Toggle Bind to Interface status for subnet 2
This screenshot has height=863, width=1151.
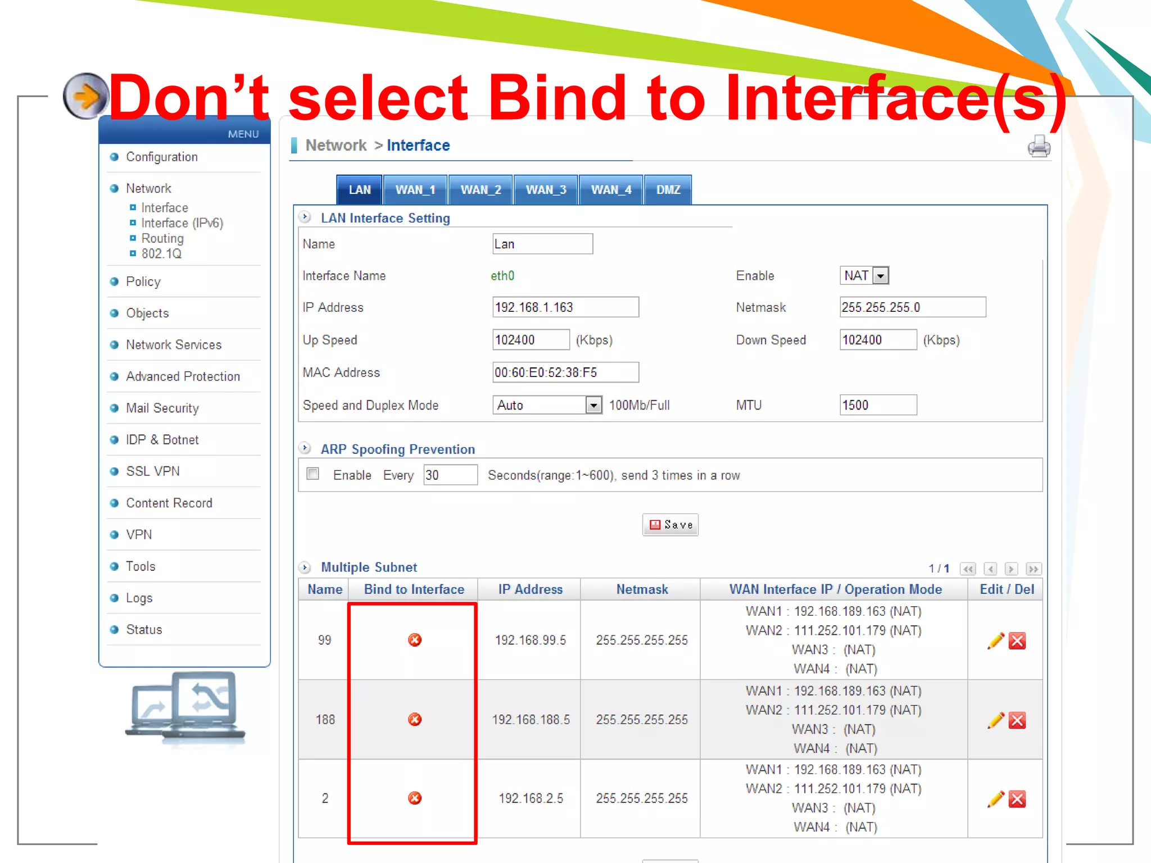click(x=415, y=798)
